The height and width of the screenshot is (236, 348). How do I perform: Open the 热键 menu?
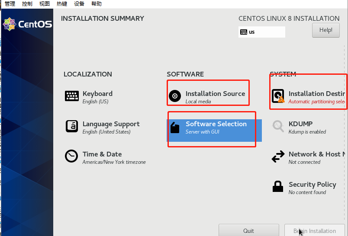(x=62, y=4)
